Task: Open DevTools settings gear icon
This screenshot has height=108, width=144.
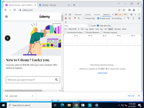Action: point(131,14)
